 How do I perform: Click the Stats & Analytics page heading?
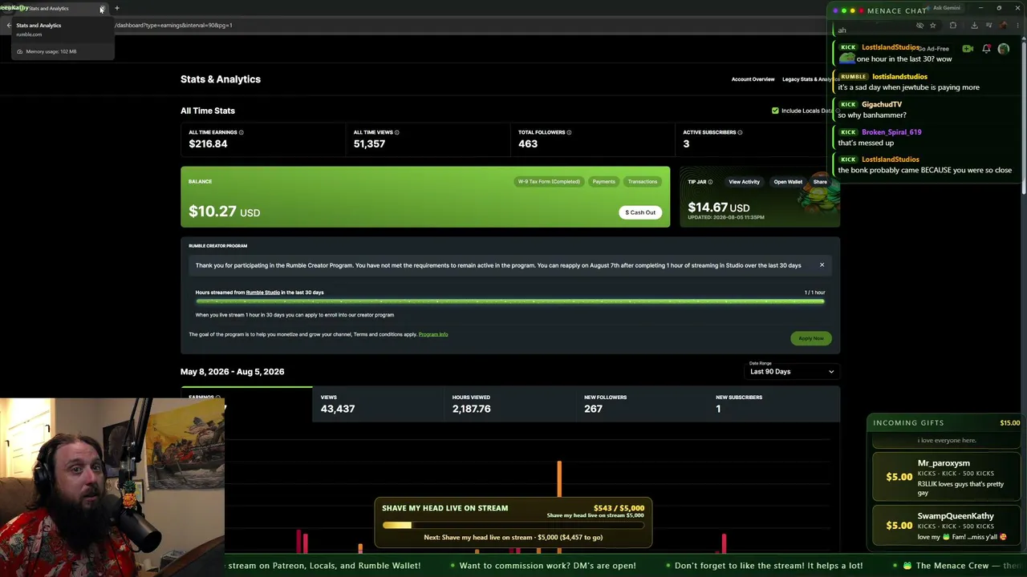tap(221, 79)
